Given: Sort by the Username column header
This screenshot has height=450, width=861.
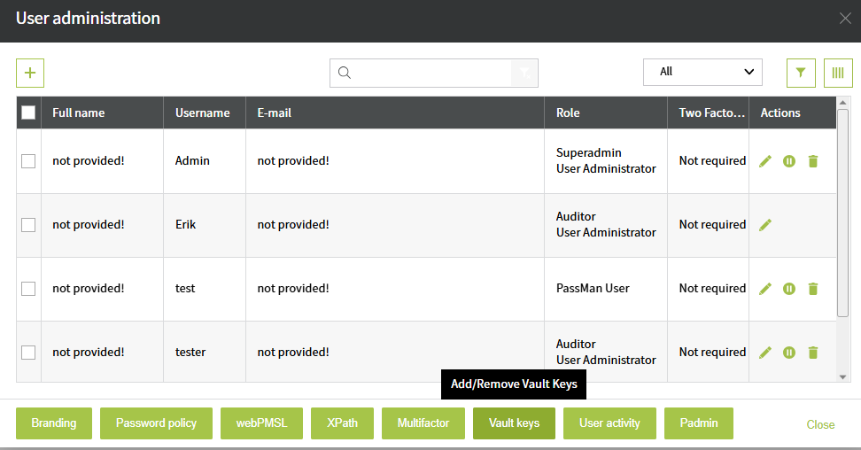Looking at the screenshot, I should [x=203, y=112].
